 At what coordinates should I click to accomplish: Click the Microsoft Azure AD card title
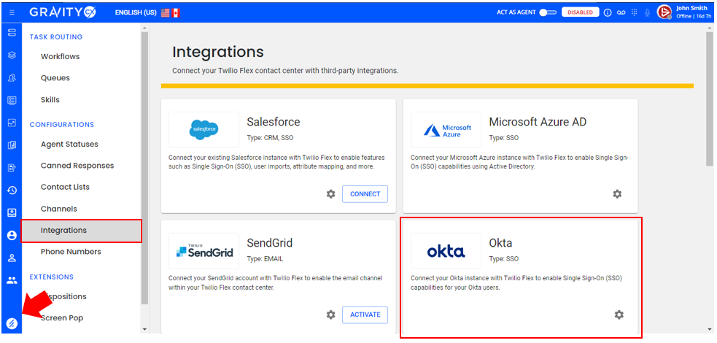point(538,122)
